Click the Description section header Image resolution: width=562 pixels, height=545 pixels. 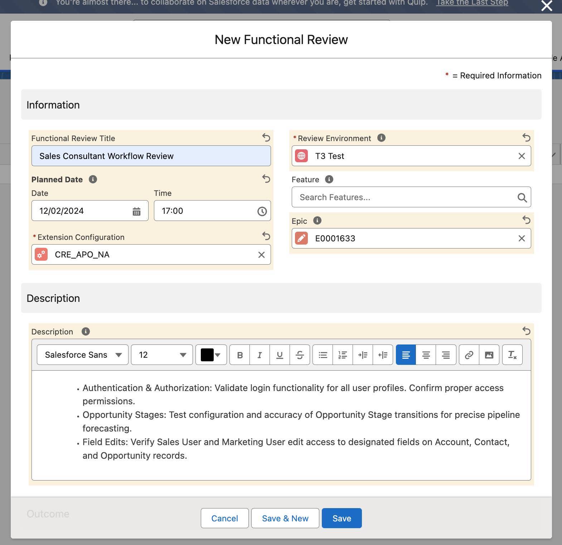pos(281,298)
